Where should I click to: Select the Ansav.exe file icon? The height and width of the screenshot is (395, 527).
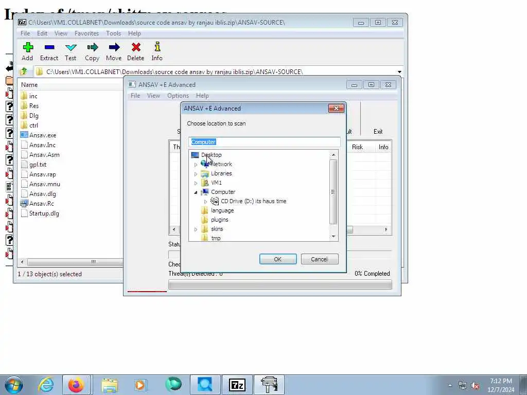tap(24, 135)
